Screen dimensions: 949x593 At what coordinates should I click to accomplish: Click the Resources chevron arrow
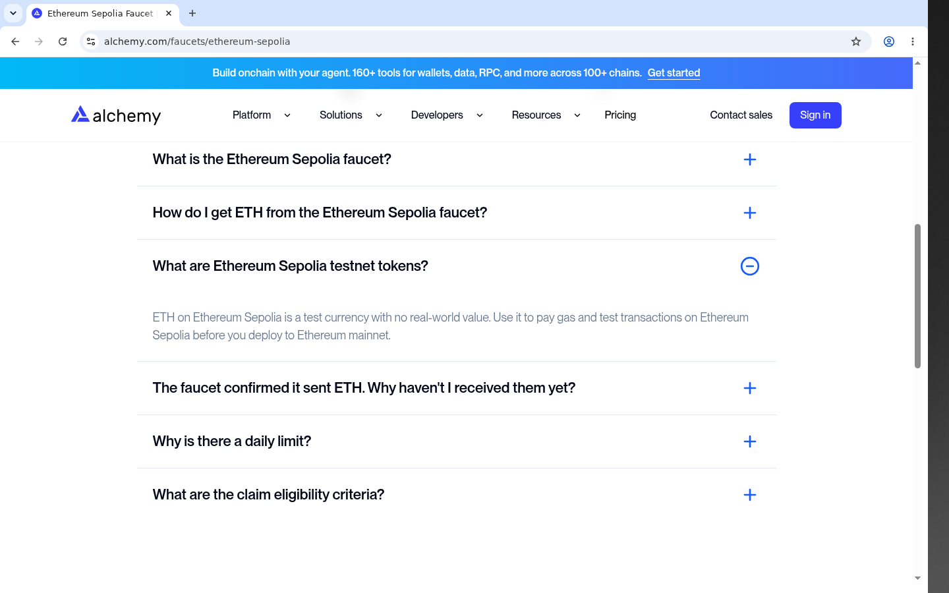tap(577, 115)
